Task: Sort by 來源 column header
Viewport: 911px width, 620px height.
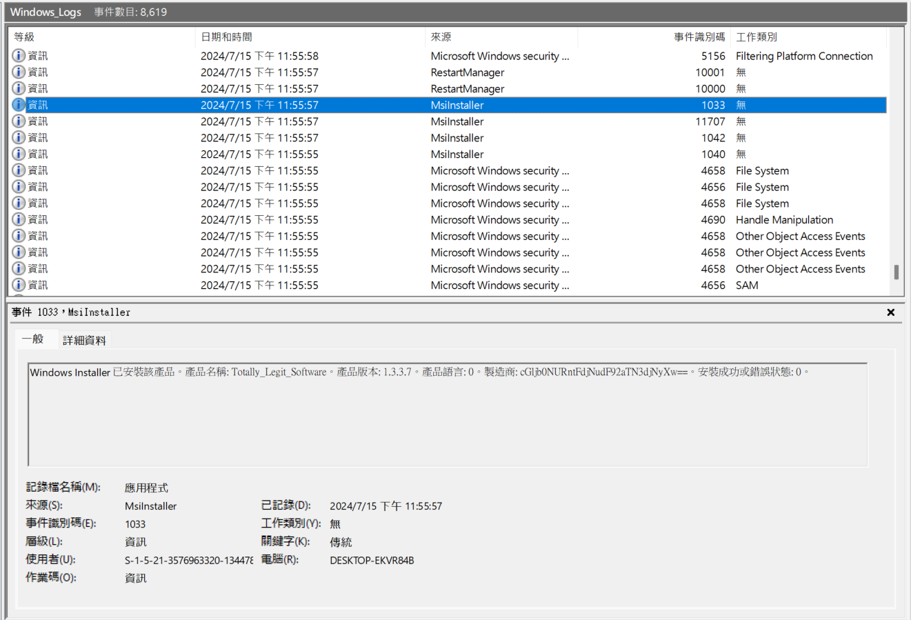Action: (502, 37)
